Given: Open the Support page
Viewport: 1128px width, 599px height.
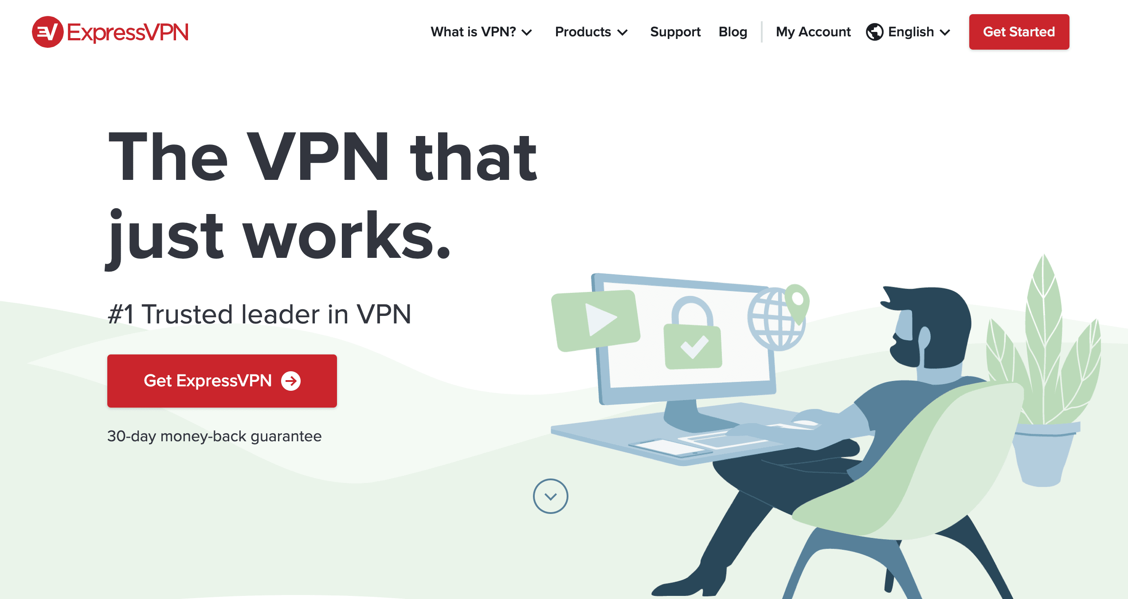Looking at the screenshot, I should [675, 32].
